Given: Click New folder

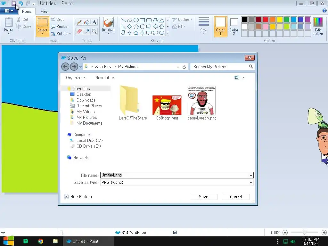Looking at the screenshot, I should tap(105, 78).
